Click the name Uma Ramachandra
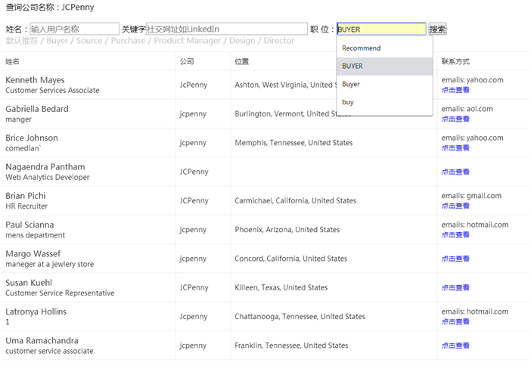 point(42,340)
